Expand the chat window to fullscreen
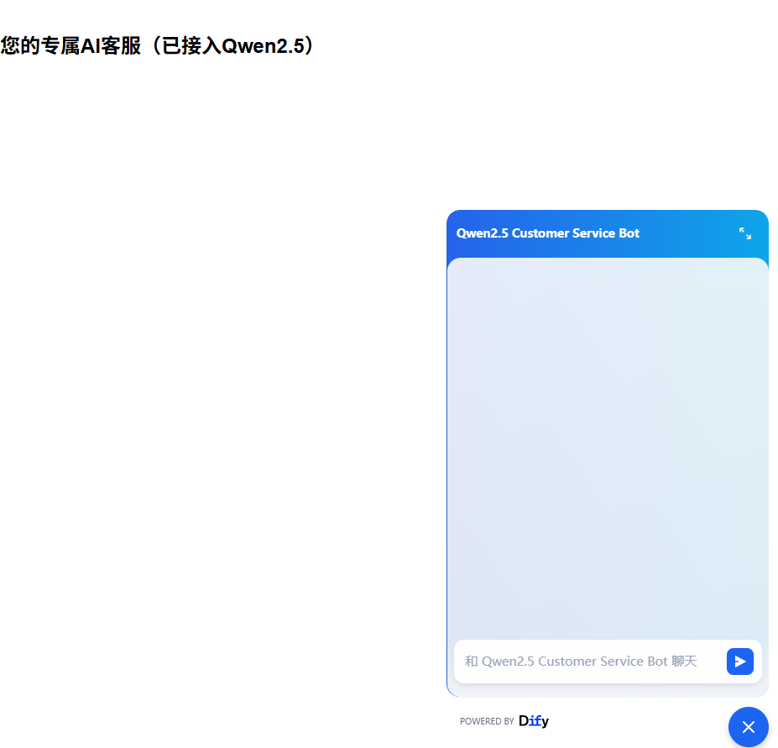This screenshot has width=778, height=748. [744, 233]
